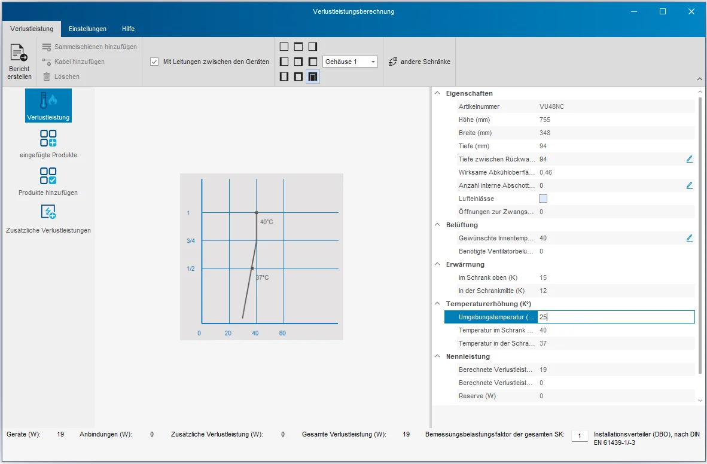This screenshot has height=464, width=707.
Task: Uncheck Mit Leitungen zwischen den Geräten
Action: tap(154, 62)
